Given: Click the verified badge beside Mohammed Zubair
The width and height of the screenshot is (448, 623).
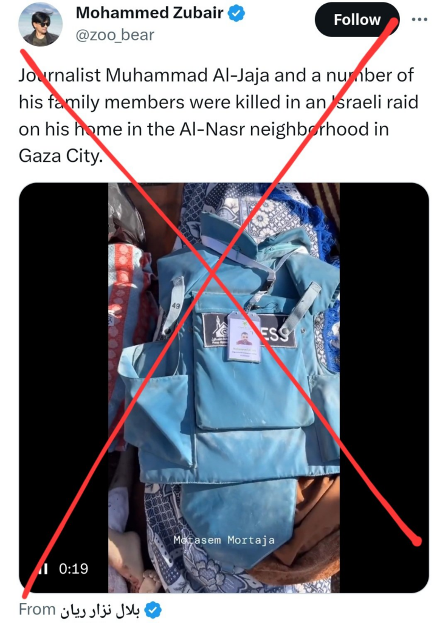Looking at the screenshot, I should coord(236,13).
